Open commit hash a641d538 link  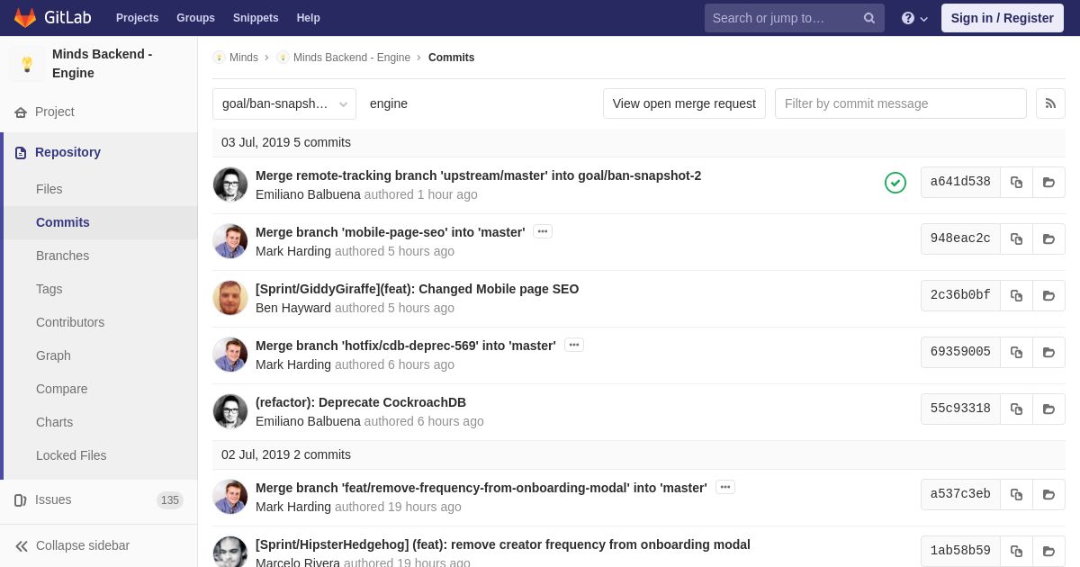click(960, 182)
